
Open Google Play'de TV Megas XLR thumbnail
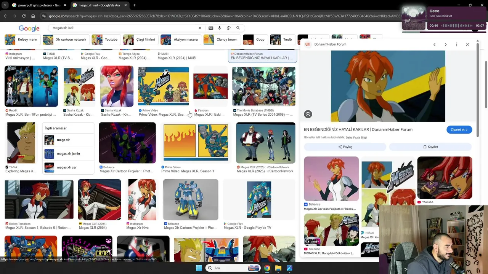pyautogui.click(x=259, y=200)
